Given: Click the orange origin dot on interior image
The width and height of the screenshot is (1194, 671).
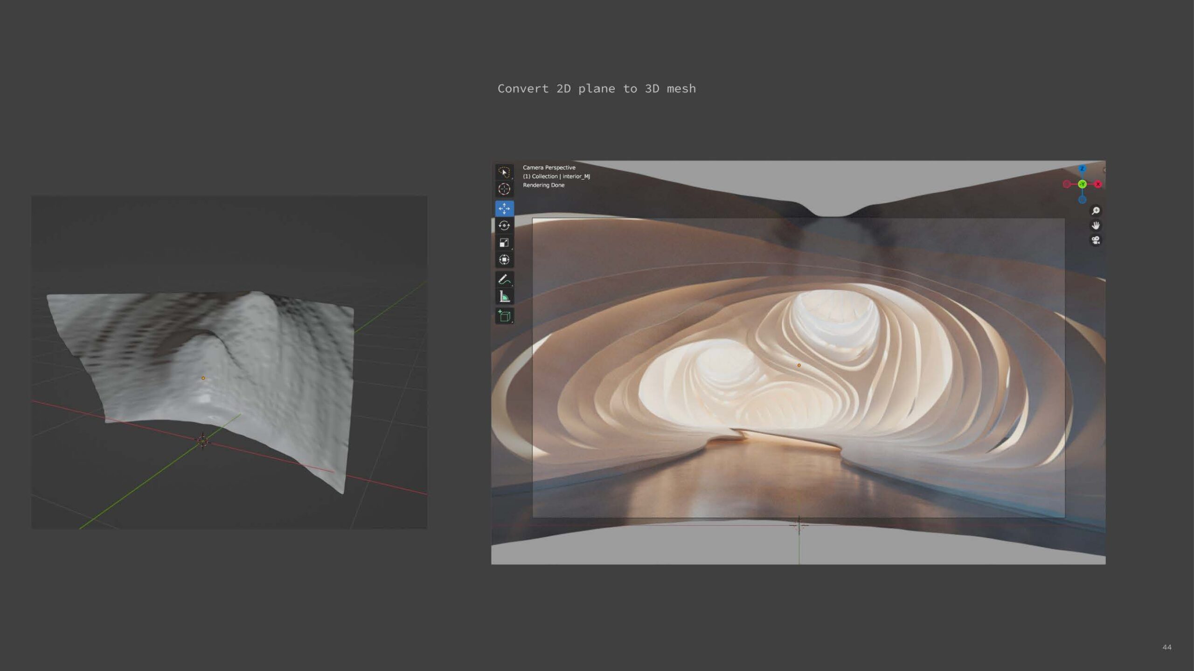Looking at the screenshot, I should coord(799,365).
